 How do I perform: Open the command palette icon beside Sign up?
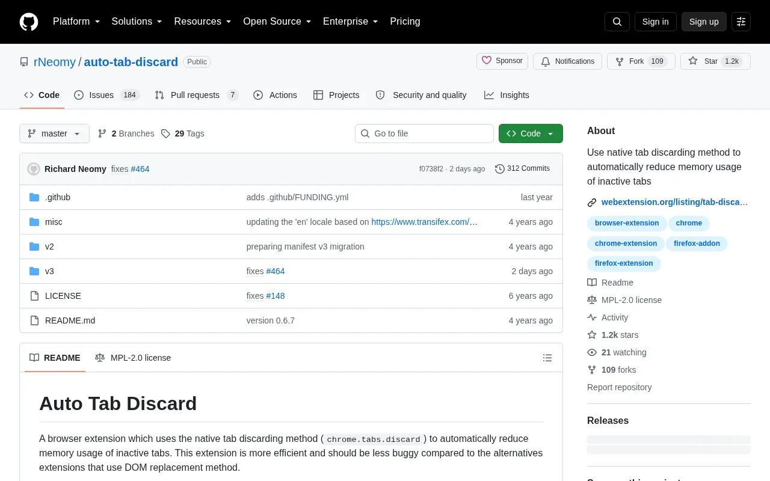click(x=741, y=22)
